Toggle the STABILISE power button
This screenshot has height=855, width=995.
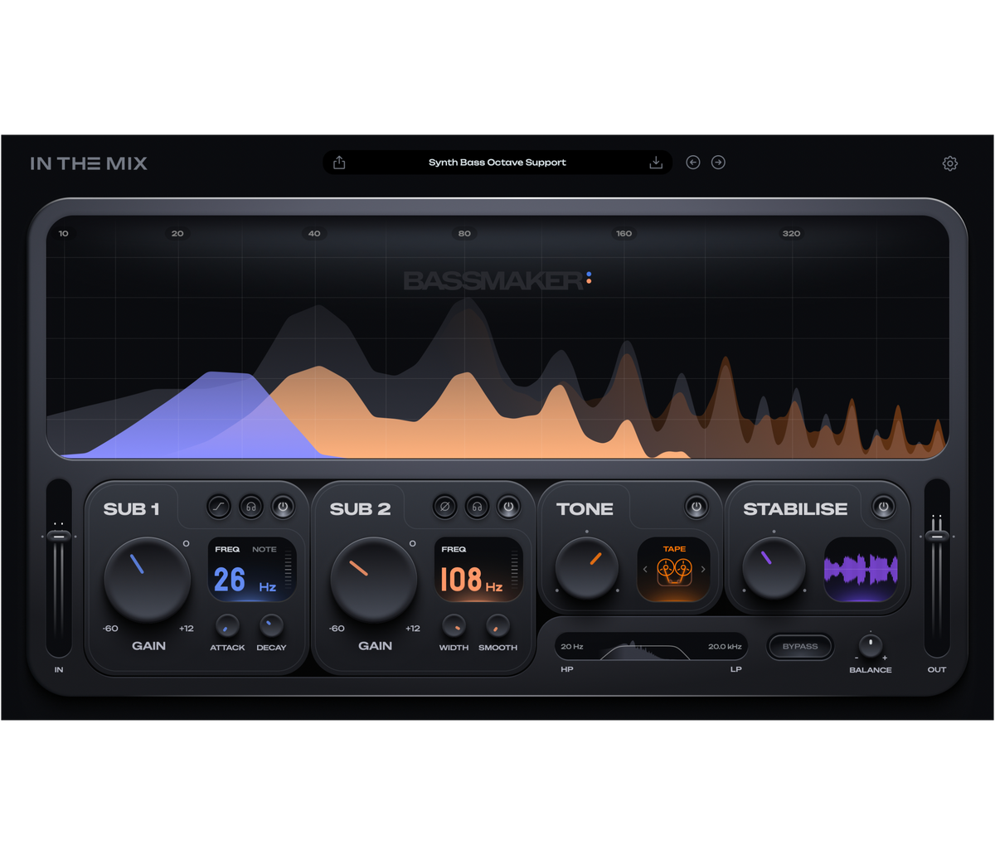coord(883,506)
